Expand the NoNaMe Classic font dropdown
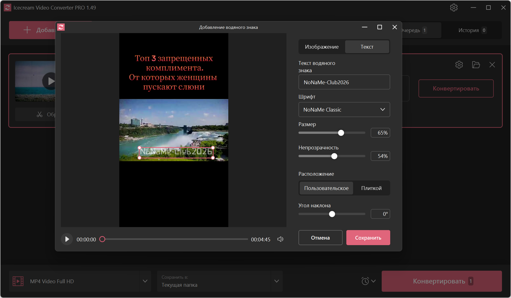 click(344, 110)
